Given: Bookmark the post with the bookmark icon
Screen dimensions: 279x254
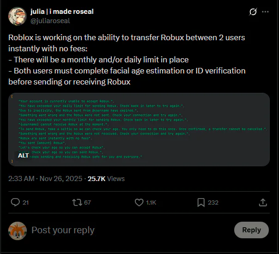Looking at the screenshot, I should pyautogui.click(x=201, y=202).
